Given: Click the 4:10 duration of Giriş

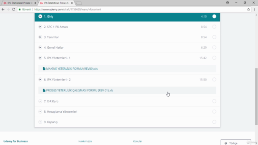Looking at the screenshot, I should click(x=204, y=17).
